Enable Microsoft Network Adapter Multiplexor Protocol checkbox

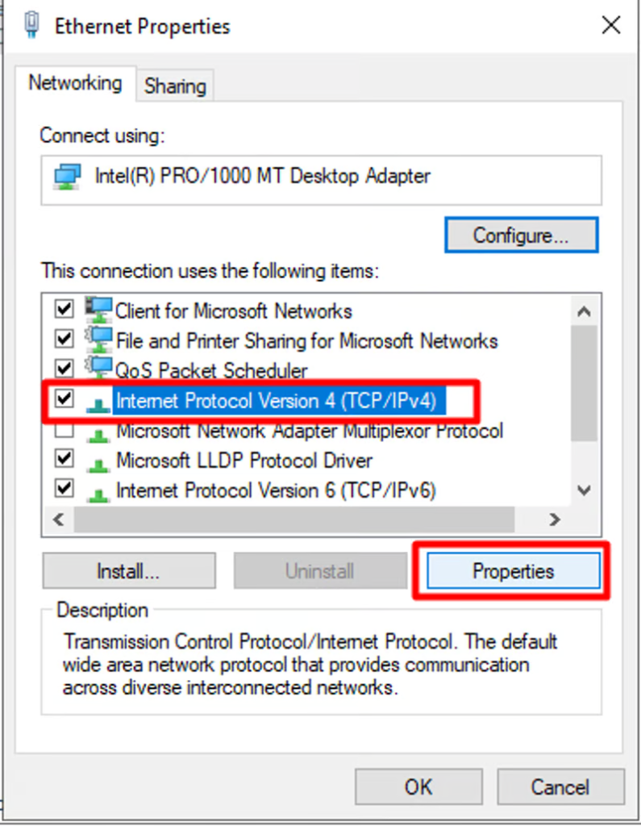coord(65,431)
